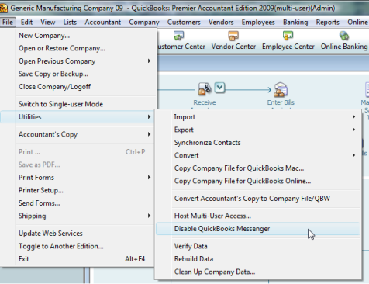Click the Receive Inventory truck icon
This screenshot has height=284, width=369.
[x=205, y=89]
